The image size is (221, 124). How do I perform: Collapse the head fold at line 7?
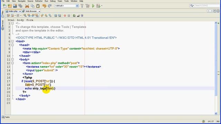tap(12, 45)
